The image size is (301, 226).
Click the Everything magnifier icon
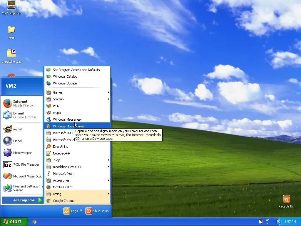pyautogui.click(x=49, y=147)
